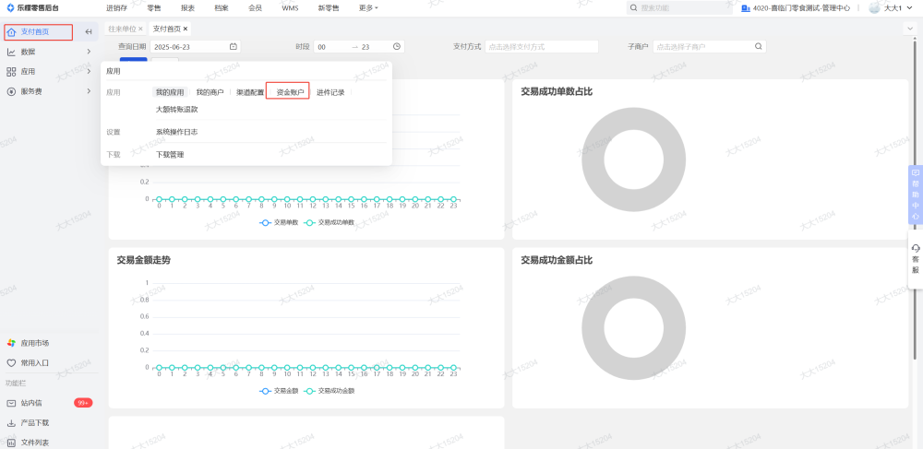Click the 时段 start hour field 00

point(322,47)
